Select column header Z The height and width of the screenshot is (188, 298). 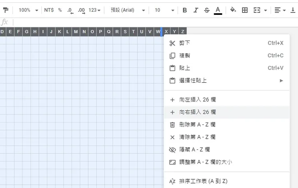pyautogui.click(x=183, y=32)
